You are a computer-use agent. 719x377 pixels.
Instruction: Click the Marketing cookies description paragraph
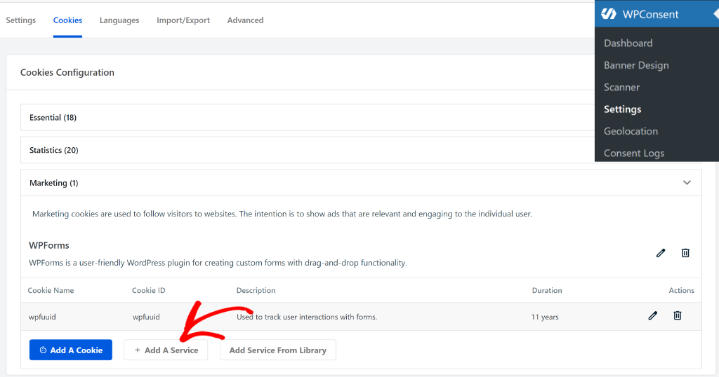(282, 214)
